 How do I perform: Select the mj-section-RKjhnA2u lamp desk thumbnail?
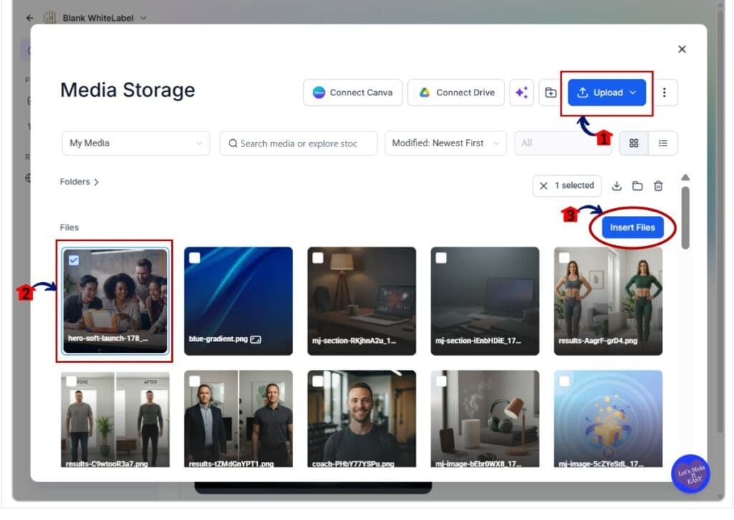point(361,301)
